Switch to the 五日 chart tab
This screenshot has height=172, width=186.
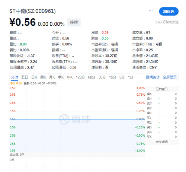[25, 77]
